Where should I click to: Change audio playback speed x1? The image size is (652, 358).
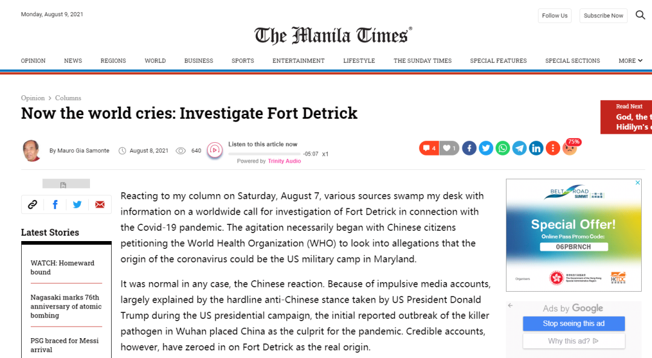(325, 154)
